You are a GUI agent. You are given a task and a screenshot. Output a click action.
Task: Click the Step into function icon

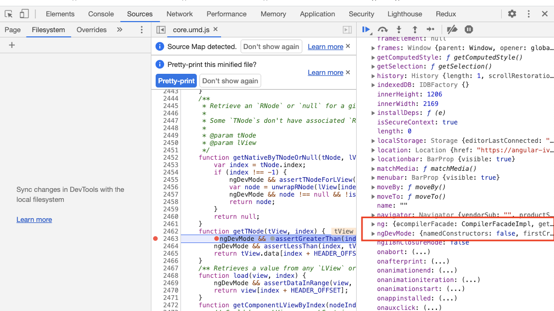coord(399,30)
